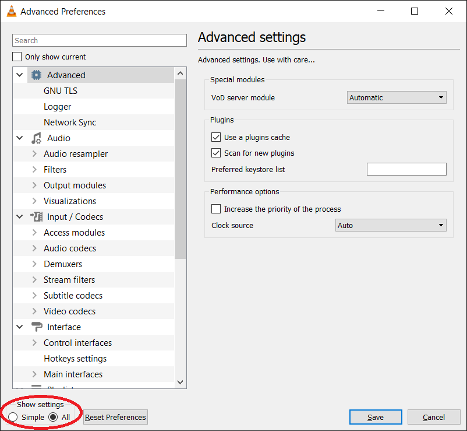The height and width of the screenshot is (431, 467).
Task: Expand the Main interfaces node
Action: click(34, 374)
